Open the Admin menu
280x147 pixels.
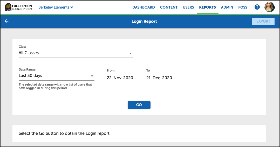[x=227, y=7]
